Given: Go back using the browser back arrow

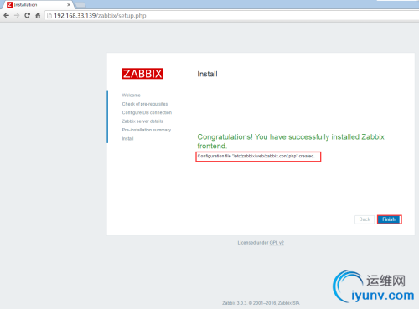Looking at the screenshot, I should (x=6, y=16).
